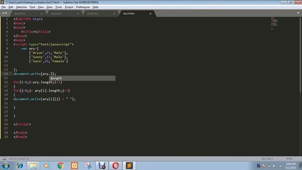Open the media player taskbar icon
Screen dimensions: 302x170
click(x=46, y=166)
